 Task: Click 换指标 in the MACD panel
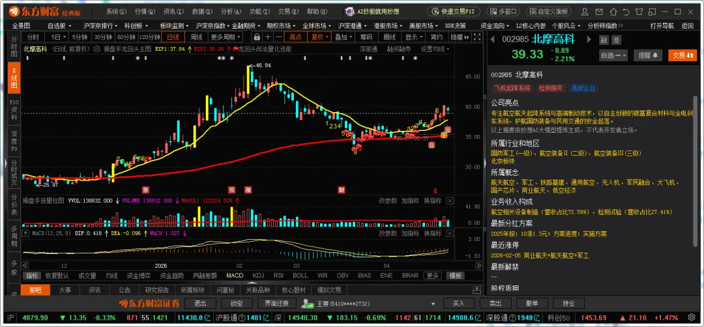point(432,233)
